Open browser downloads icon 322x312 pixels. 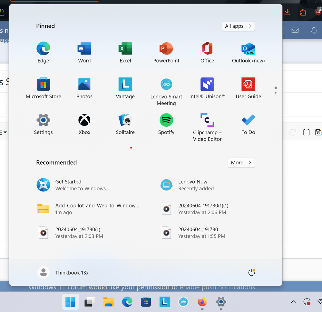(287, 12)
